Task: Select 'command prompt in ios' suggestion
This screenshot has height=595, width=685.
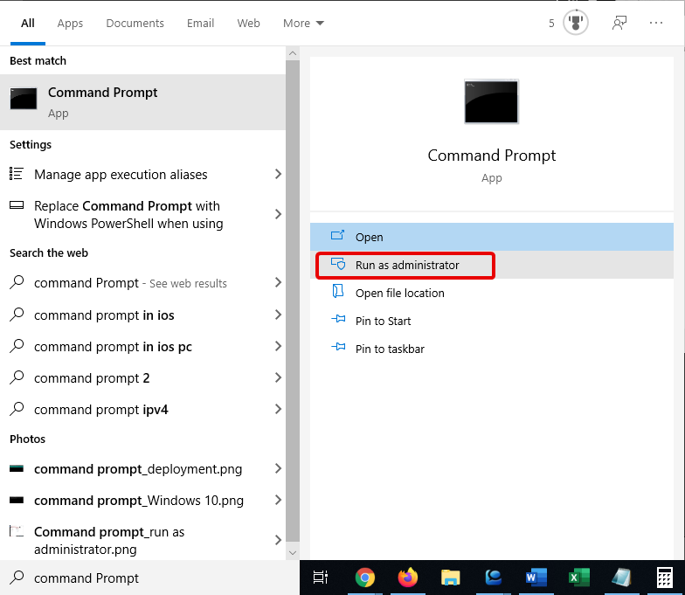Action: [x=143, y=315]
